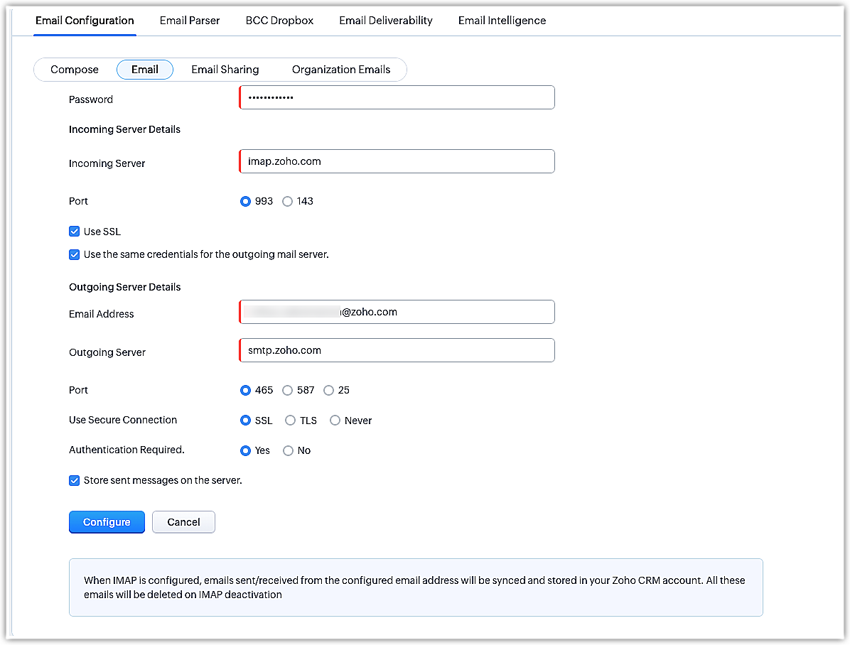Screen dimensions: 850x645
Task: Select outgoing port 587
Action: (288, 390)
